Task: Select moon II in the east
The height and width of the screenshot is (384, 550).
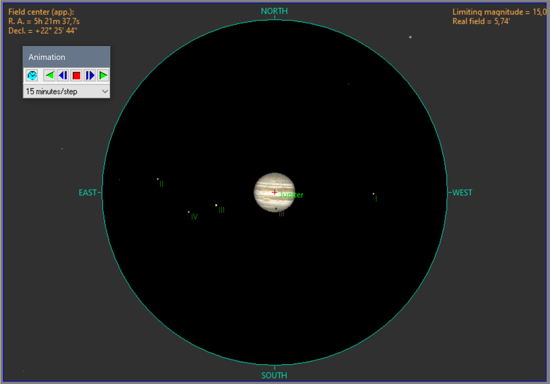Action: tap(157, 179)
